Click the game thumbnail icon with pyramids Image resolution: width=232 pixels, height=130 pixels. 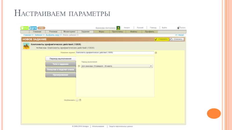tap(26, 46)
